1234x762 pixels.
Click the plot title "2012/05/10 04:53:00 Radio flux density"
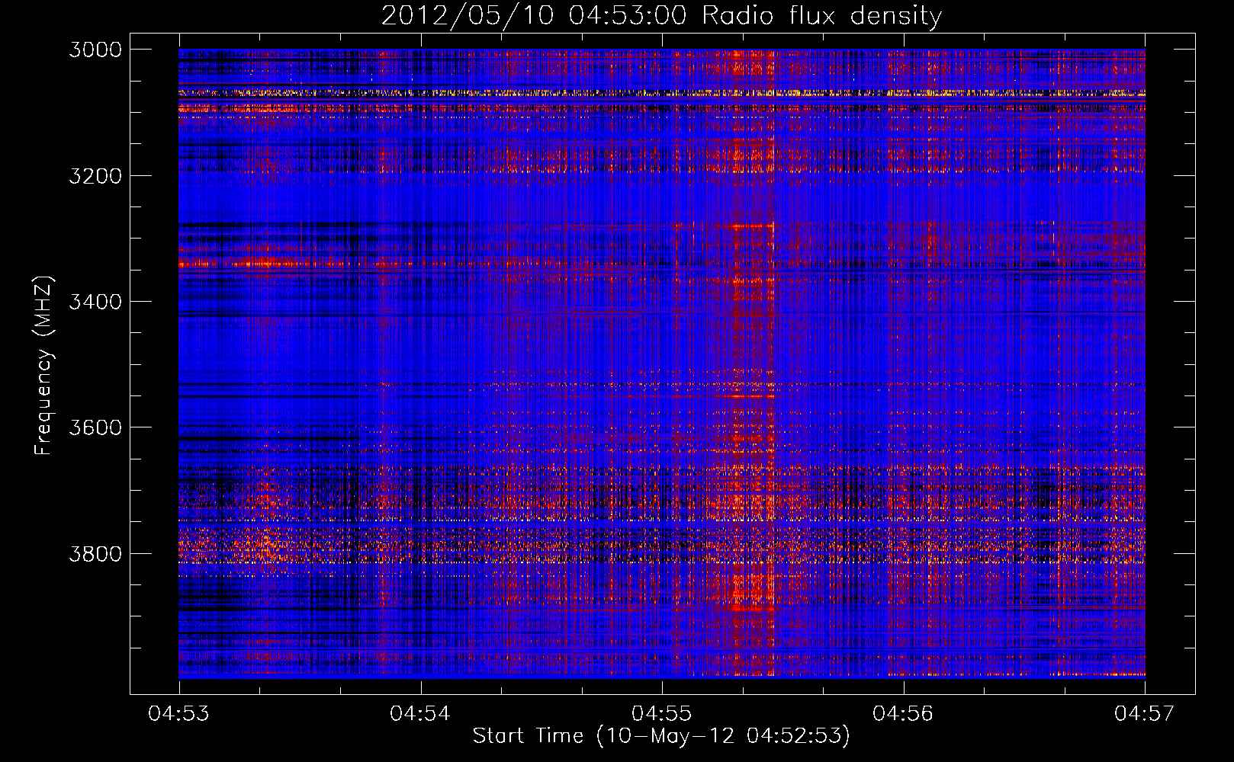[661, 15]
